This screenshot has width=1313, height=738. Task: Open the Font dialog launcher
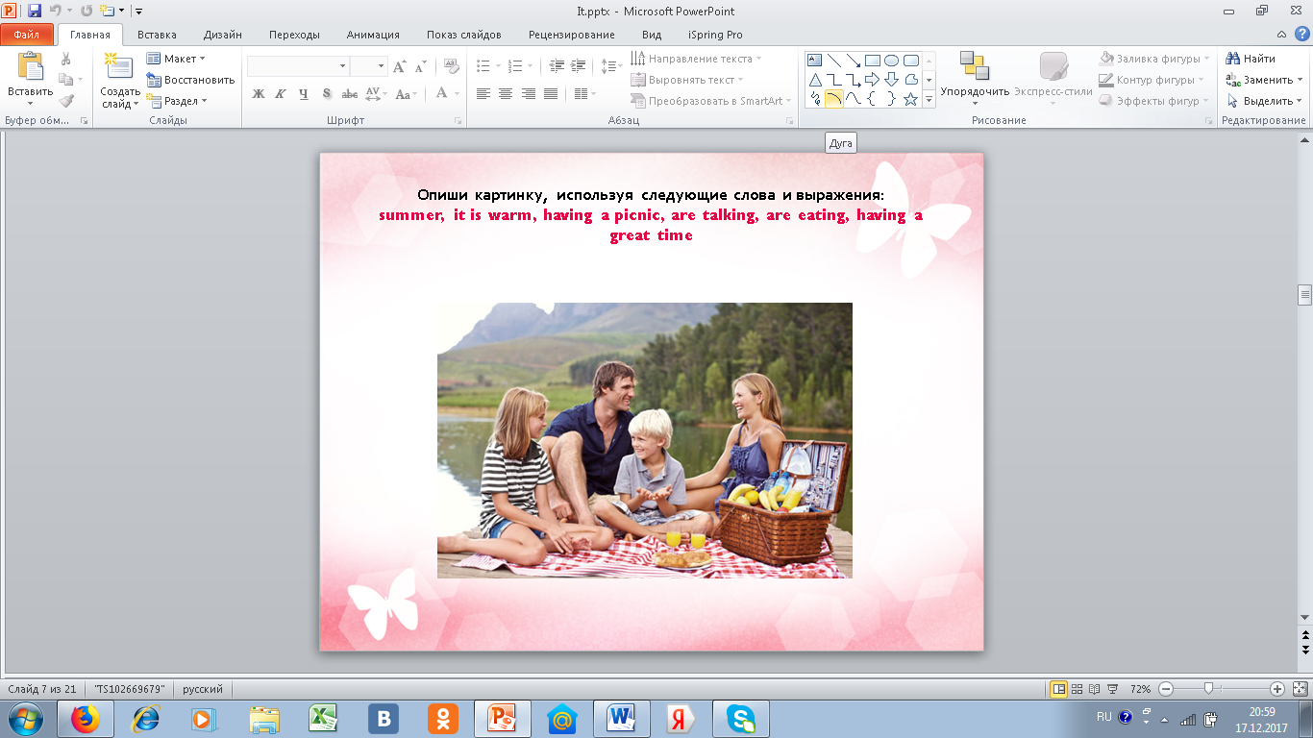(x=458, y=121)
